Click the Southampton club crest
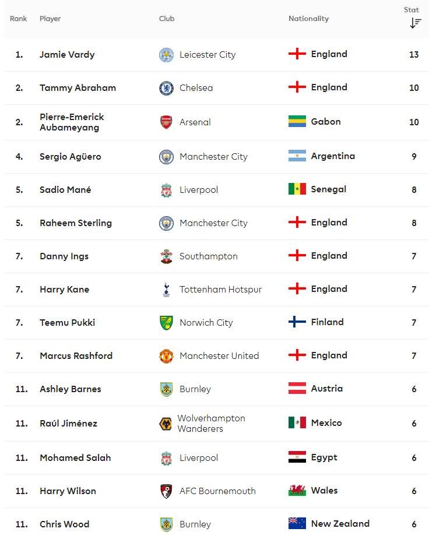The image size is (429, 539). click(x=166, y=256)
